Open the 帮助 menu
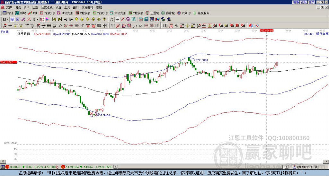The width and height of the screenshot is (329, 176). 99,7
